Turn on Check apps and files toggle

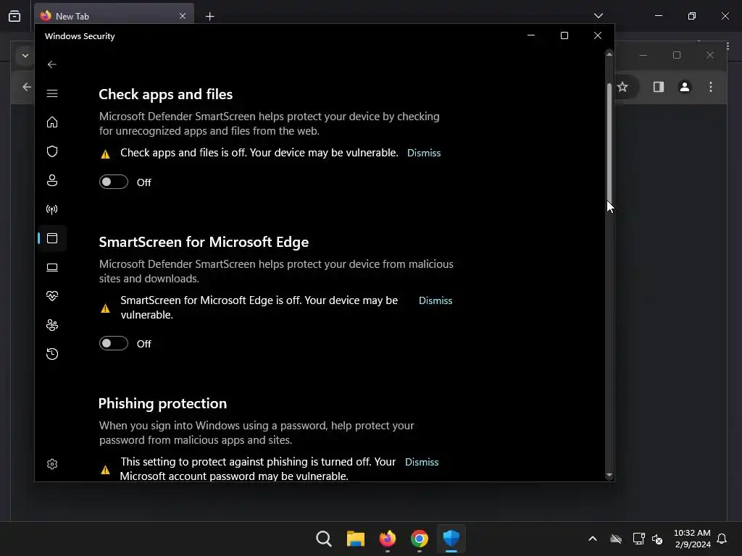(x=114, y=182)
